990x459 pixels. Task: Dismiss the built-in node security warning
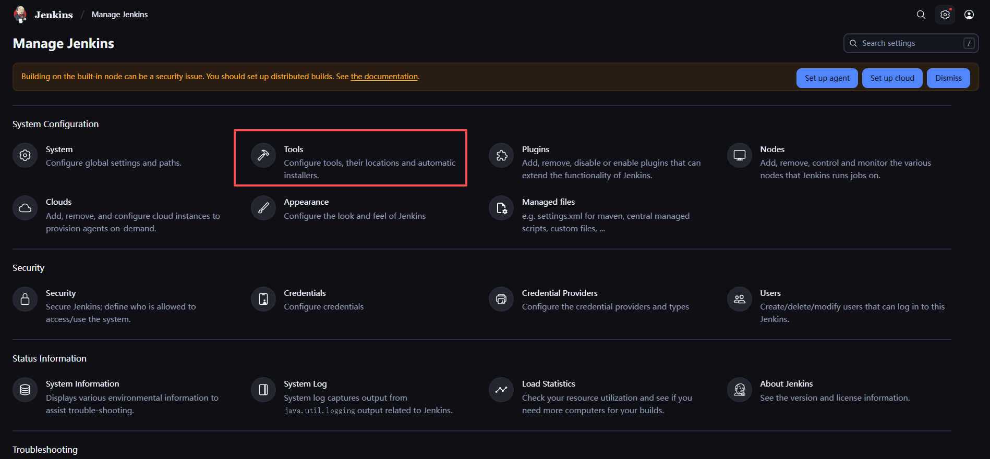point(948,78)
